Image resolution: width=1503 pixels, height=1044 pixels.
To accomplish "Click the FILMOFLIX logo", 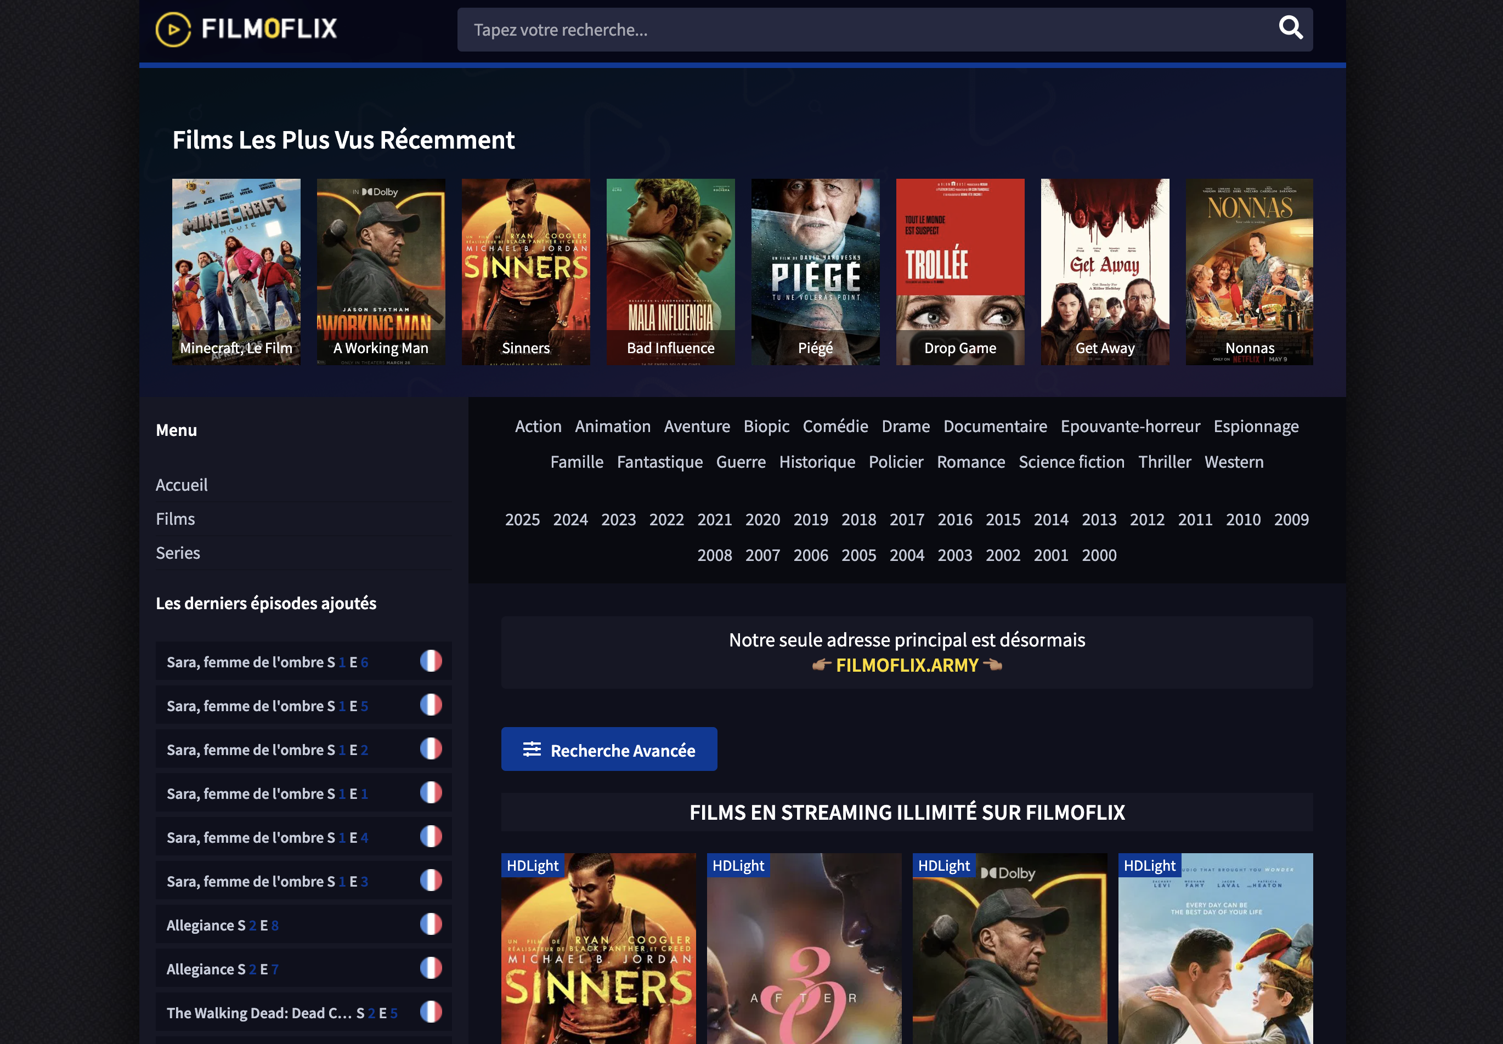I will click(246, 30).
